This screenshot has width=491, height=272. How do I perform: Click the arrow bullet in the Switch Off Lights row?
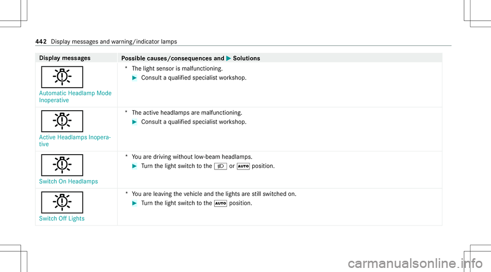tap(135, 204)
